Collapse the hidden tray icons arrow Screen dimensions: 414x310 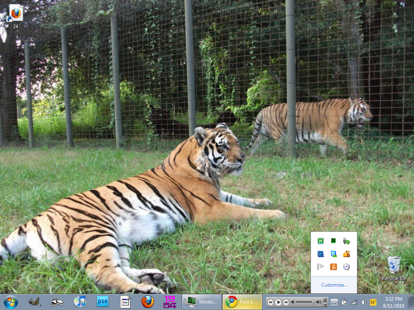click(x=334, y=302)
